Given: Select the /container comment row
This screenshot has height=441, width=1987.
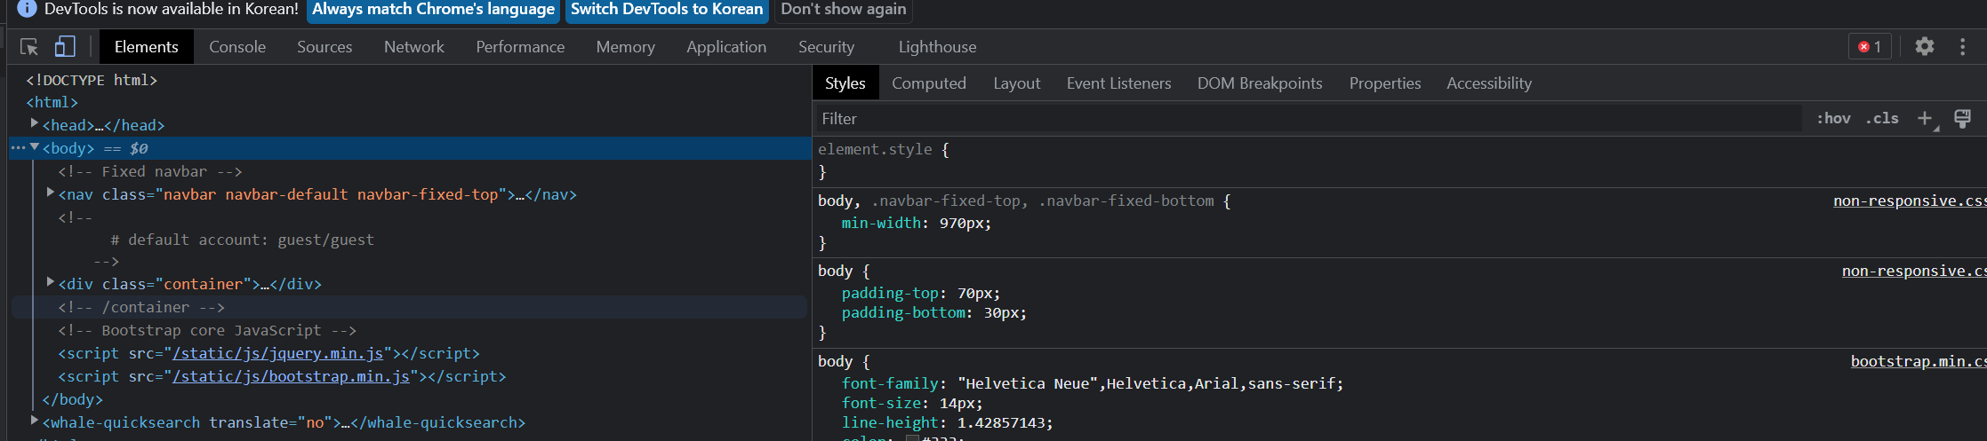Looking at the screenshot, I should (x=141, y=307).
